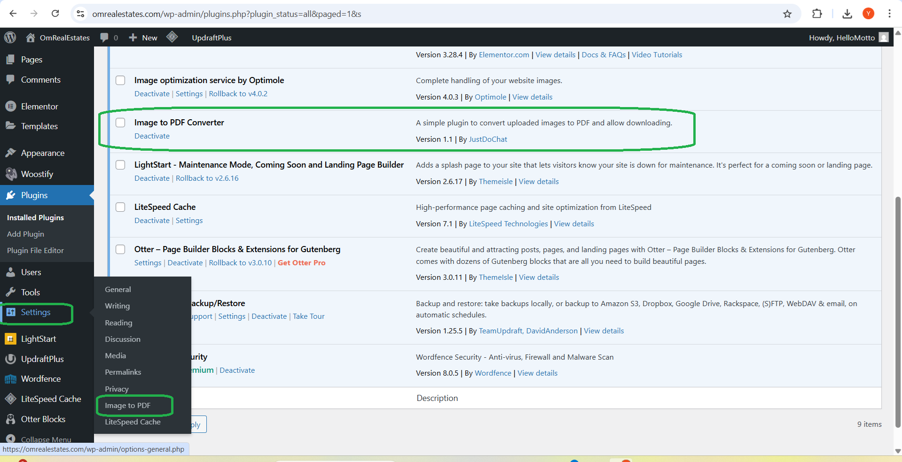Screen dimensions: 902x462
Task: Open the browser extensions puzzle icon
Action: point(817,14)
